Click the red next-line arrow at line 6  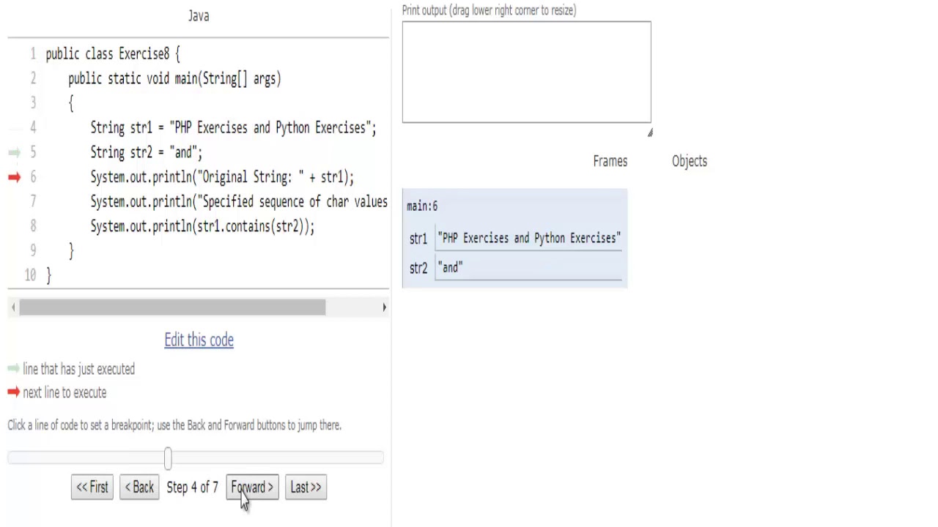pyautogui.click(x=14, y=177)
